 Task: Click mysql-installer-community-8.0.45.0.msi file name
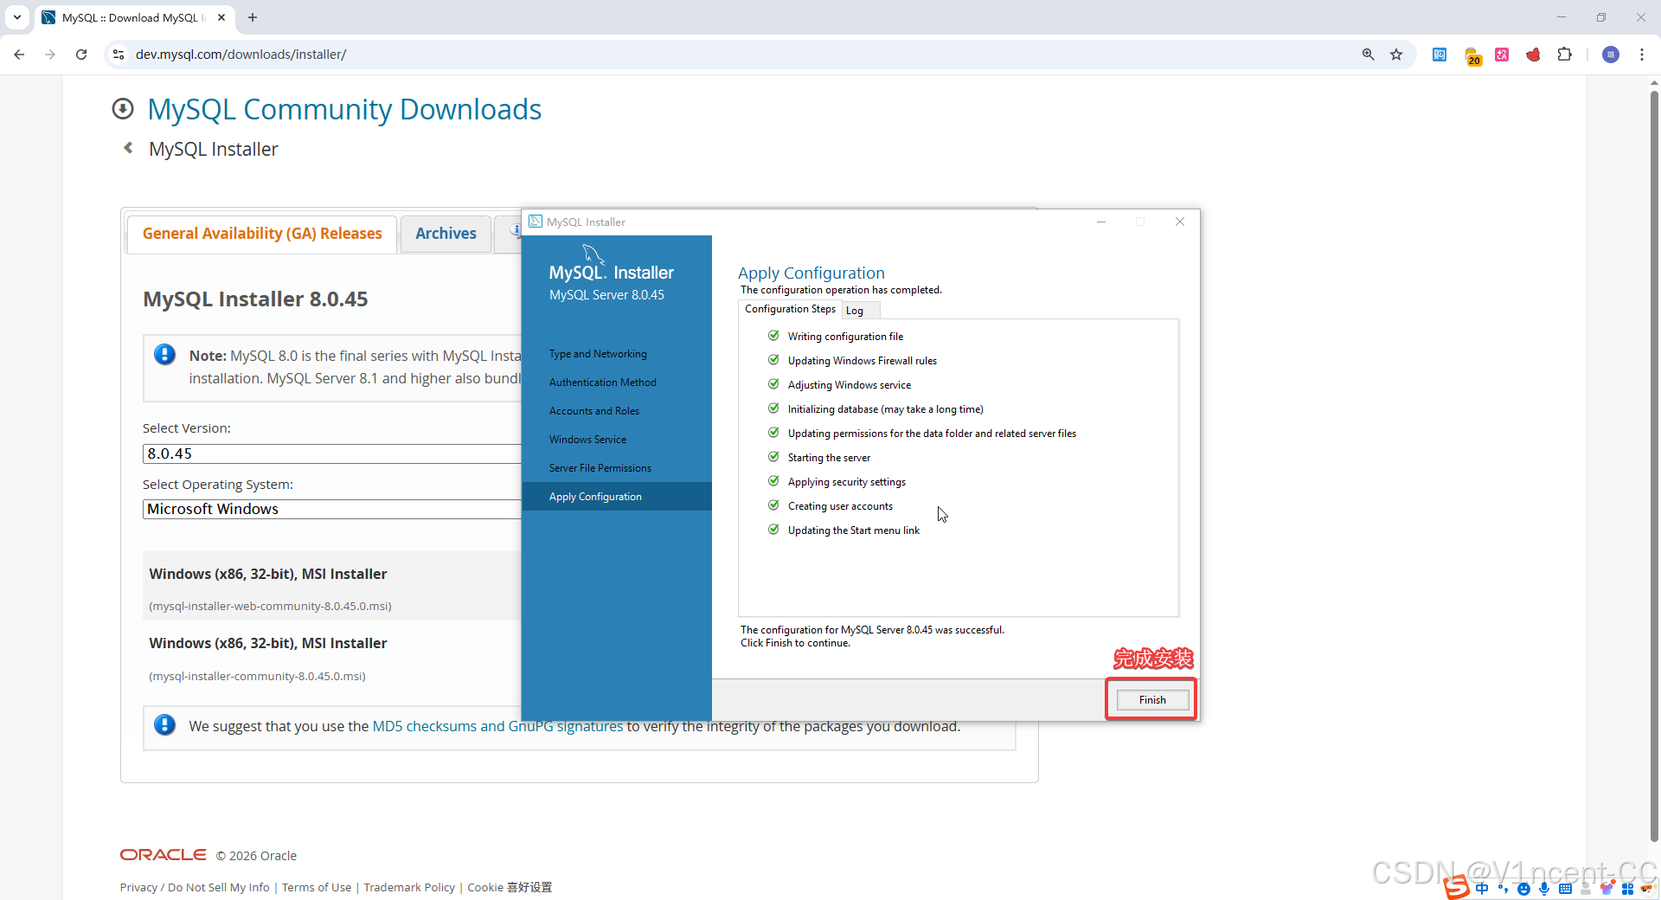257,676
